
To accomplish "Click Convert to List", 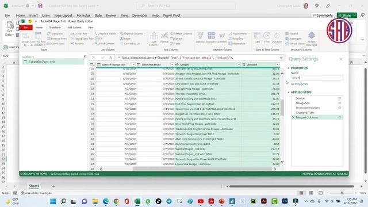I will pos(130,44).
